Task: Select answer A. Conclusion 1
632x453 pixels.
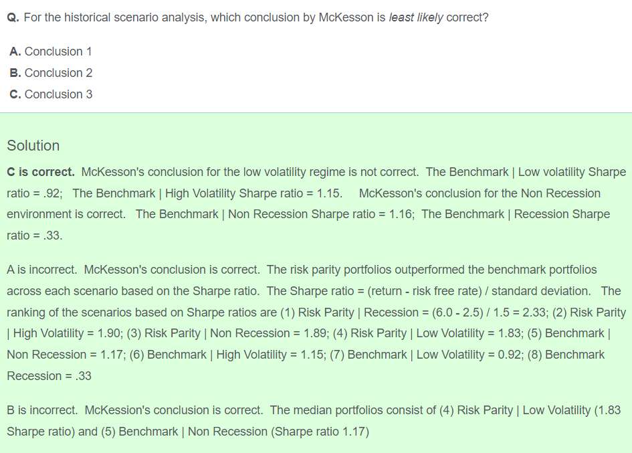Action: pos(51,52)
